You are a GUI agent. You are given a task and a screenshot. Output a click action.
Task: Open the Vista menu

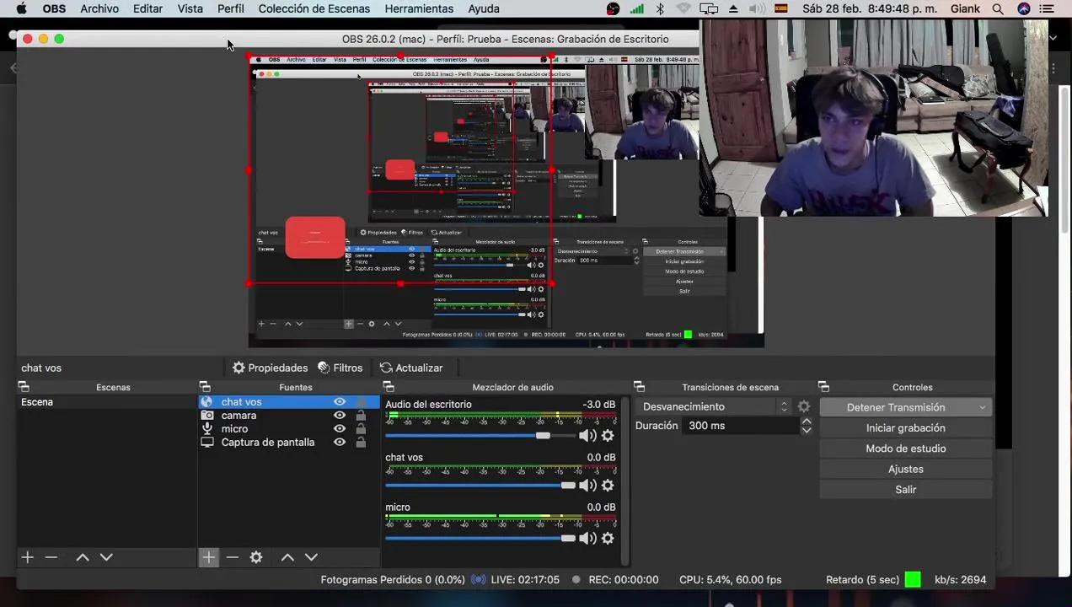[190, 8]
